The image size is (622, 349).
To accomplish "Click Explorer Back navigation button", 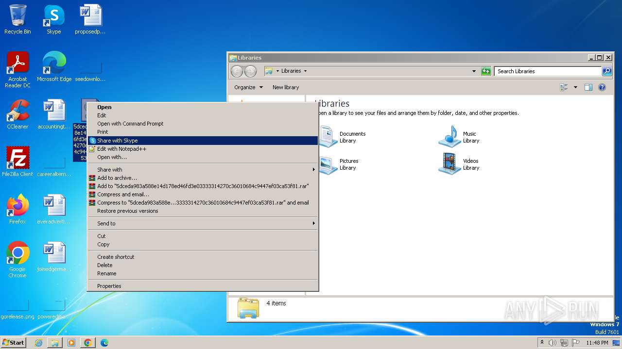I will tap(237, 71).
